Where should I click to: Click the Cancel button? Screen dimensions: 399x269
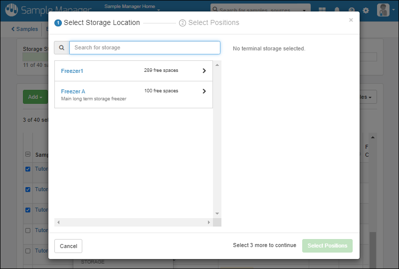click(x=68, y=246)
